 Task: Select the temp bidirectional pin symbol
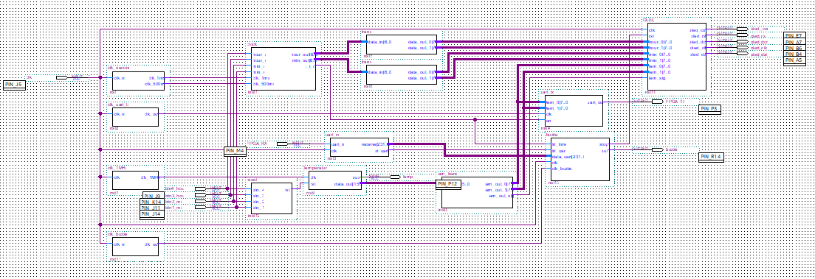pos(395,177)
